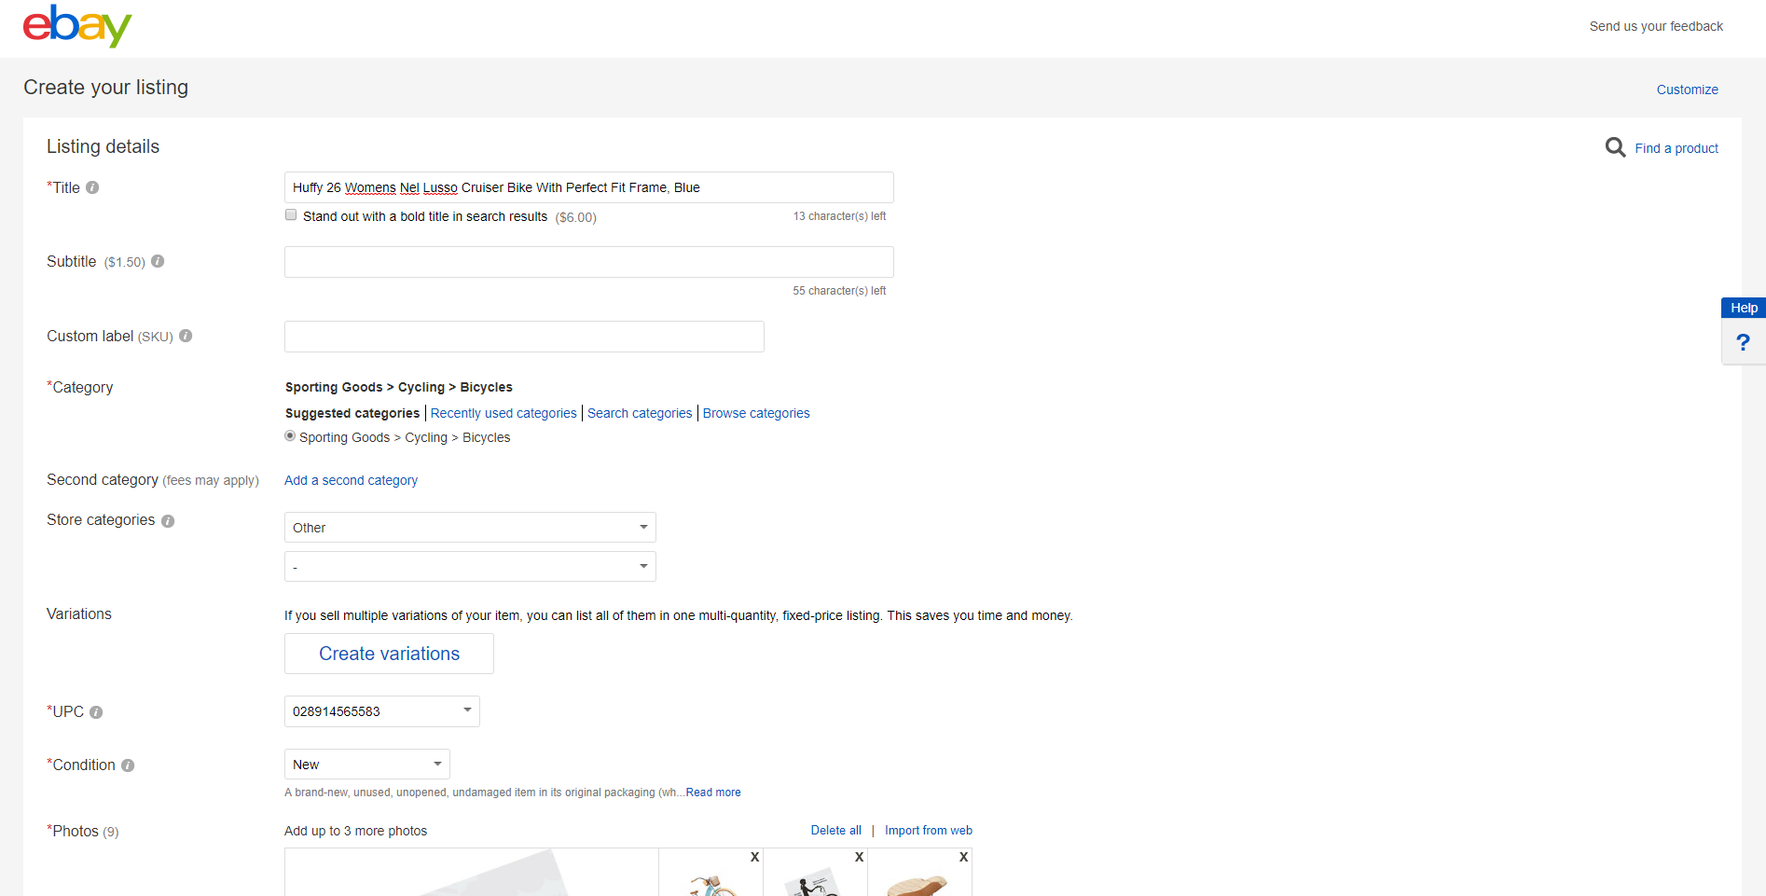
Task: Open the second store category dropdown
Action: coord(470,567)
